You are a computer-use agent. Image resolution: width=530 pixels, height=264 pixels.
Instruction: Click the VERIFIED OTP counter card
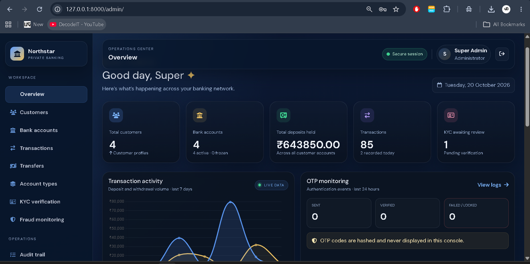pos(408,213)
